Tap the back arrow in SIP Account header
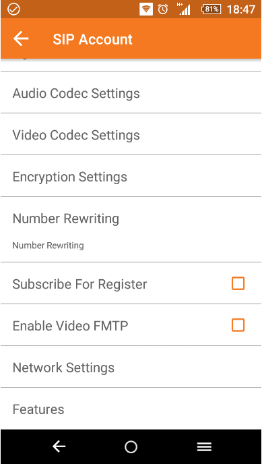The image size is (262, 464). (21, 38)
